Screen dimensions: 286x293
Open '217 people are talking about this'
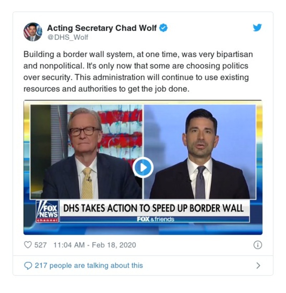point(89,265)
